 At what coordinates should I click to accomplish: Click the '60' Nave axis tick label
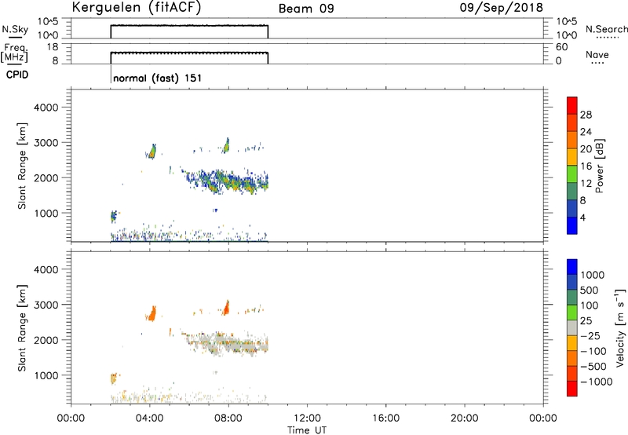562,47
